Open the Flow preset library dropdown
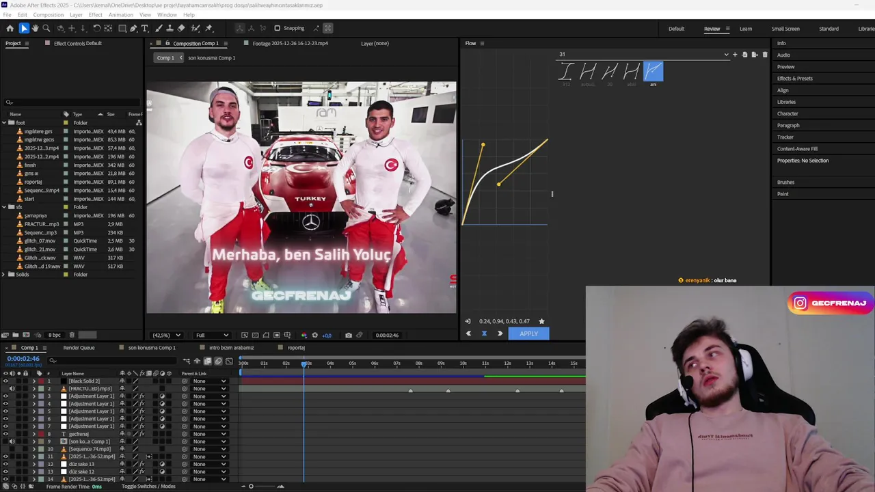The width and height of the screenshot is (875, 492). [x=726, y=55]
